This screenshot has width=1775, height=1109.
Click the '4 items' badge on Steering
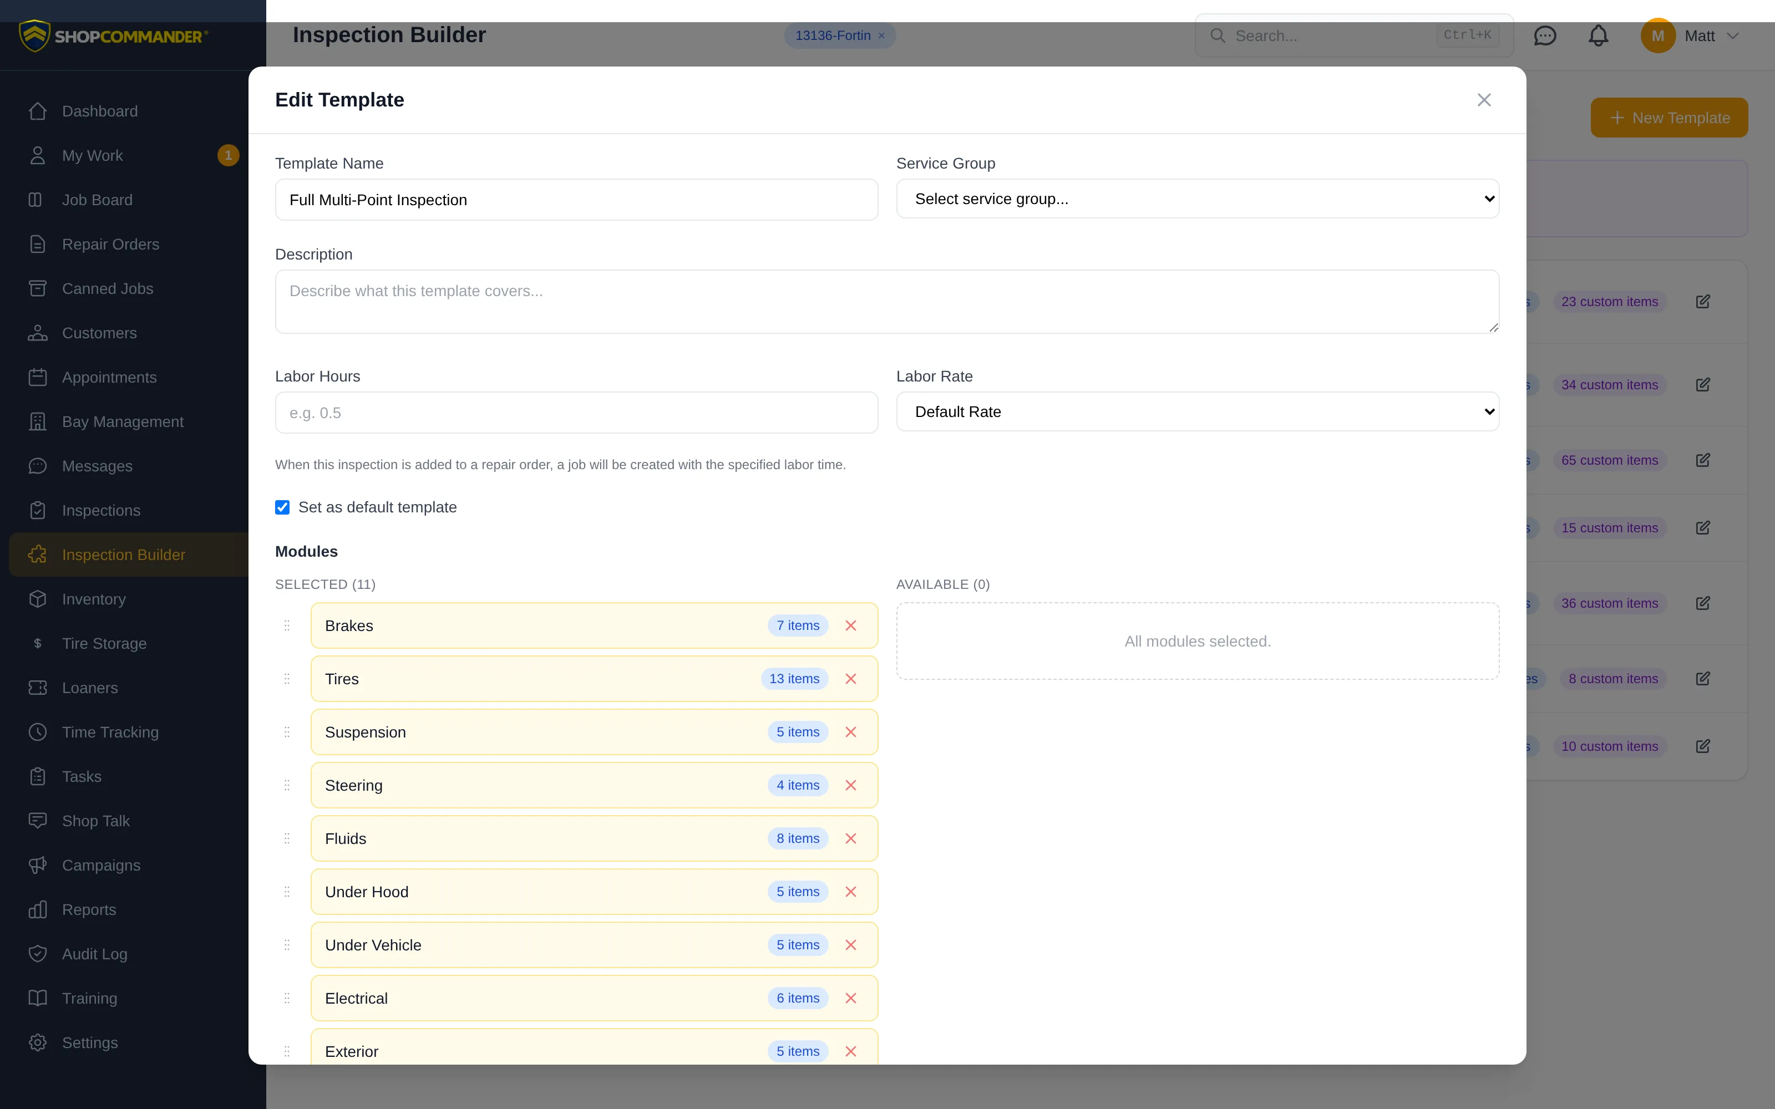pos(798,786)
